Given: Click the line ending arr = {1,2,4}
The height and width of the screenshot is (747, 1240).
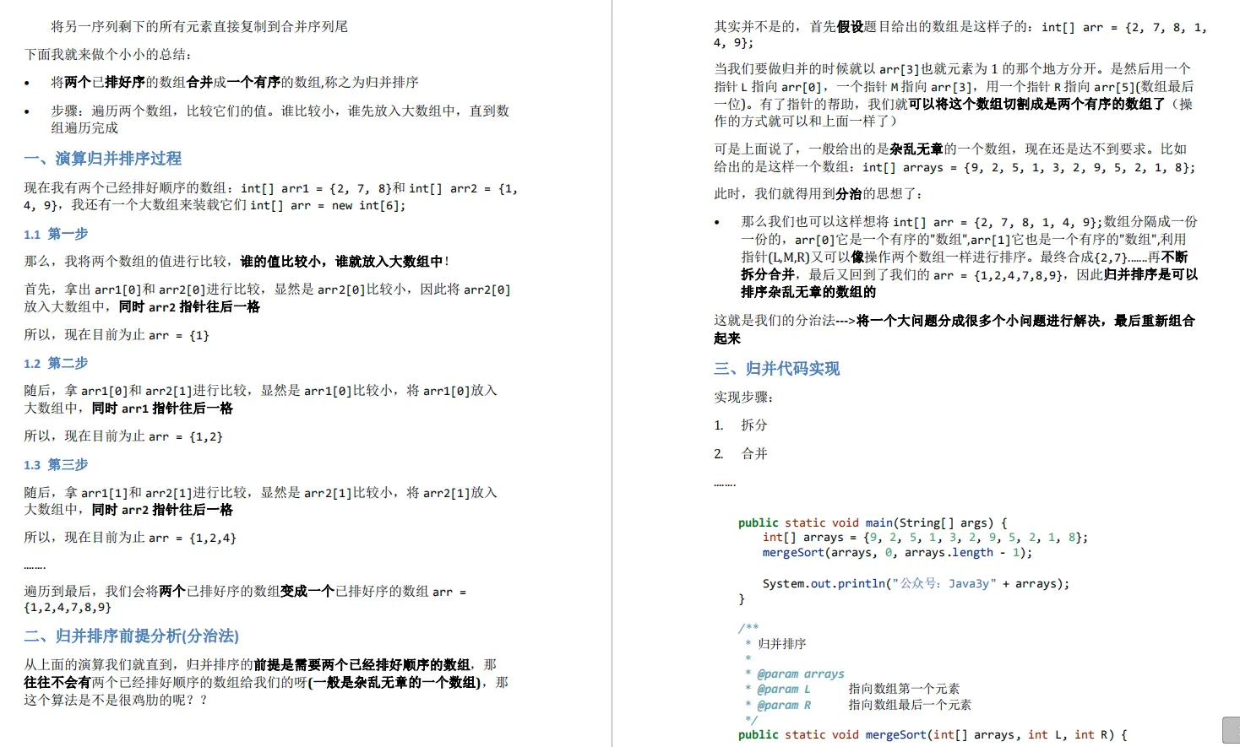Looking at the screenshot, I should [x=130, y=538].
